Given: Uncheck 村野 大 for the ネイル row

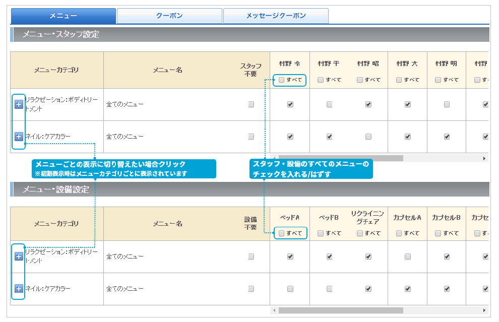Looking at the screenshot, I should [x=407, y=137].
